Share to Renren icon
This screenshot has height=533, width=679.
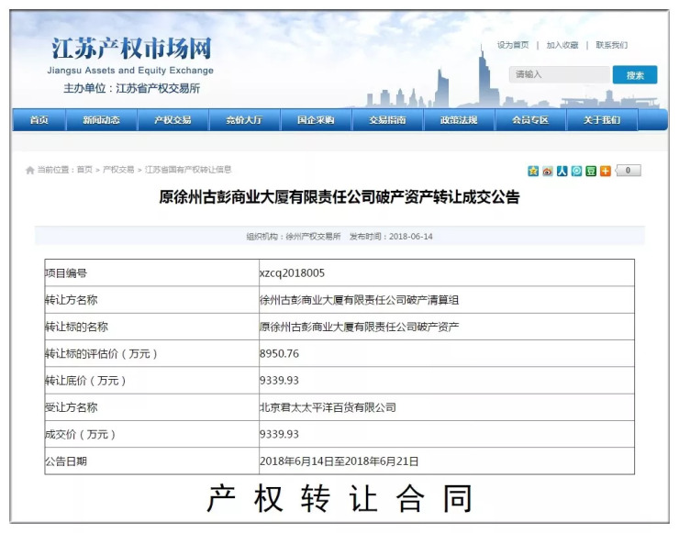point(562,171)
